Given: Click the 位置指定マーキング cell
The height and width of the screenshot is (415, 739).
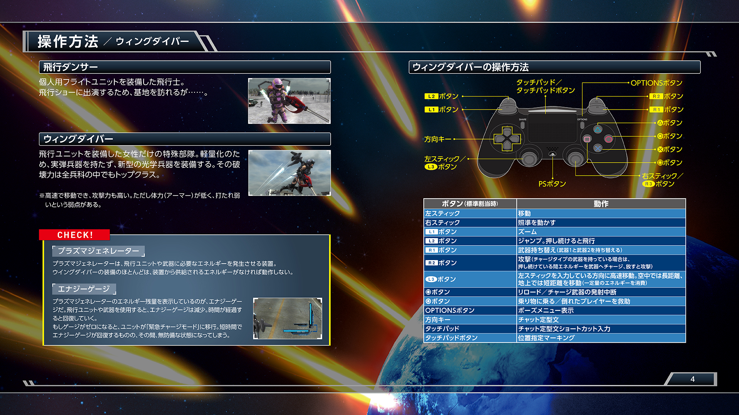Looking at the screenshot, I should [601, 338].
